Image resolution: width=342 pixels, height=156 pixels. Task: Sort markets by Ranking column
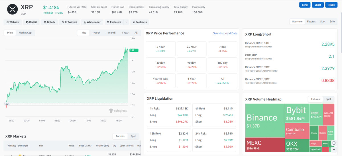12,146
